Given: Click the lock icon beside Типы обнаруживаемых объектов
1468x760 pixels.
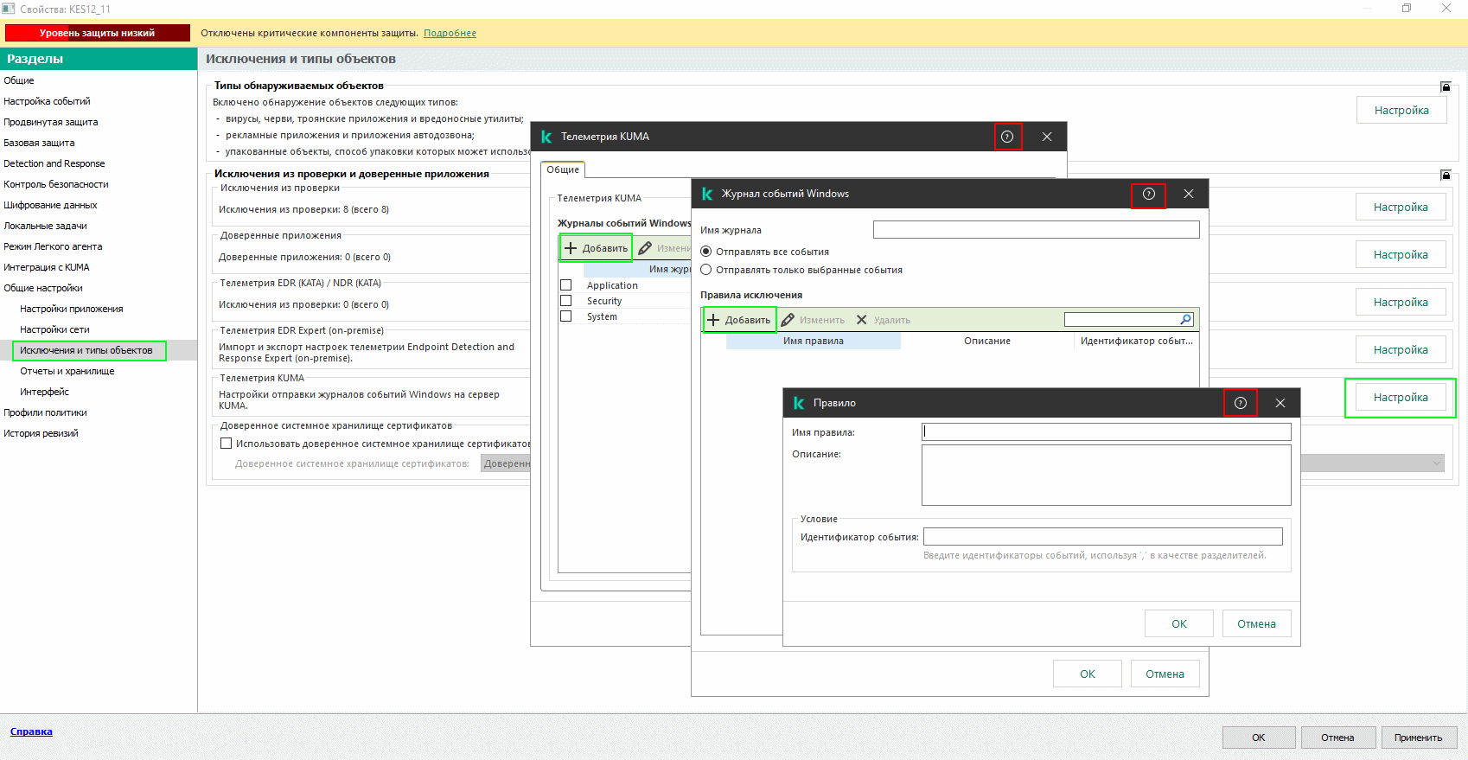Looking at the screenshot, I should tap(1446, 86).
